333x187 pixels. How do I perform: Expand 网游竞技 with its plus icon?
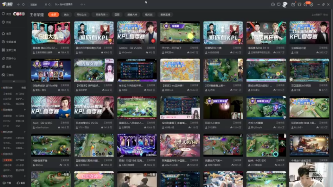click(x=25, y=110)
